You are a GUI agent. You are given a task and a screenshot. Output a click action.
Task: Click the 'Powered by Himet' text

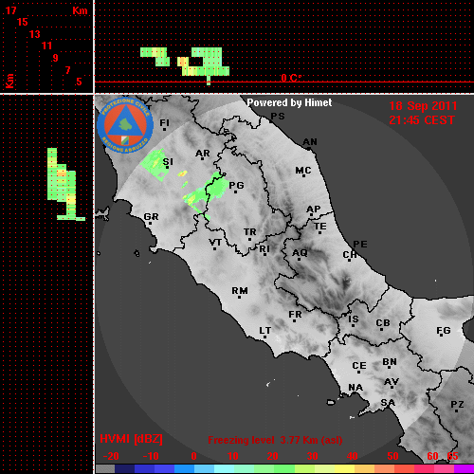(289, 102)
